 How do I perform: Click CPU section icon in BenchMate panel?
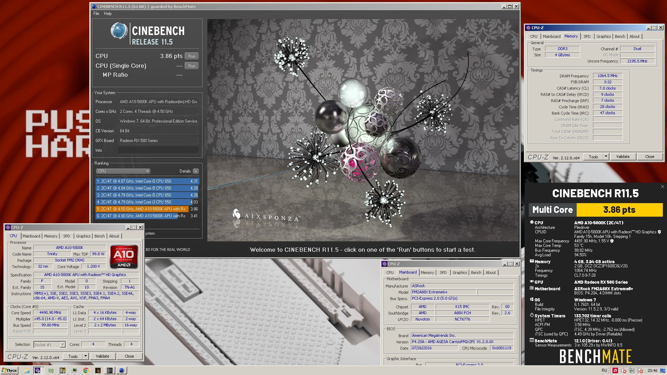coord(532,223)
